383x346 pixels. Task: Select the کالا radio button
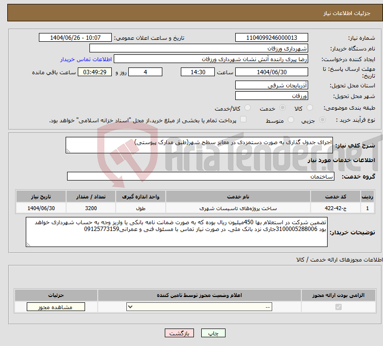click(x=310, y=108)
